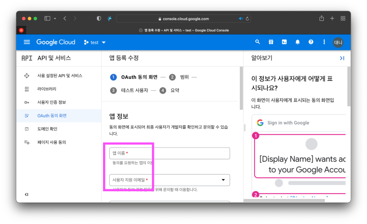
Task: Click the page usage settings icon
Action: pos(27,142)
